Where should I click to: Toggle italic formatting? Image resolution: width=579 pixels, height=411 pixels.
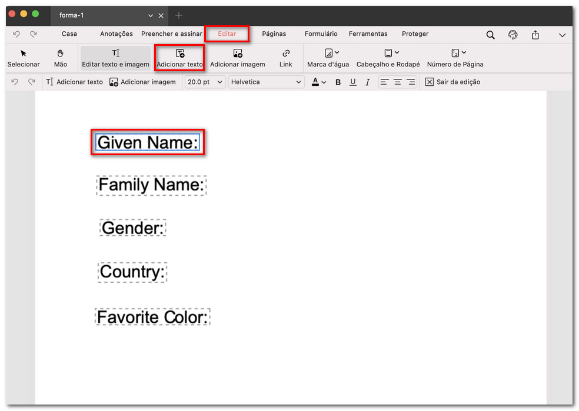tap(367, 82)
